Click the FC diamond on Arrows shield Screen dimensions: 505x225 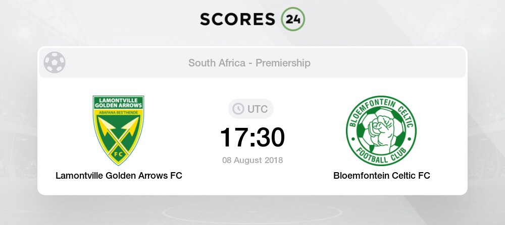click(118, 154)
